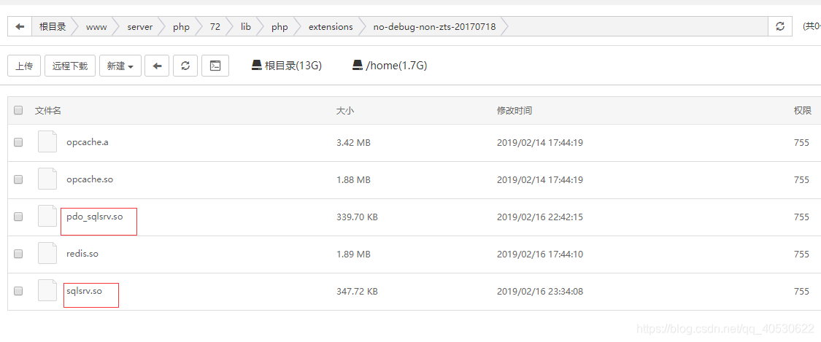Viewport: 821px width, 342px height.
Task: Check the box for pdo_sqlsrv.so
Action: coord(18,217)
